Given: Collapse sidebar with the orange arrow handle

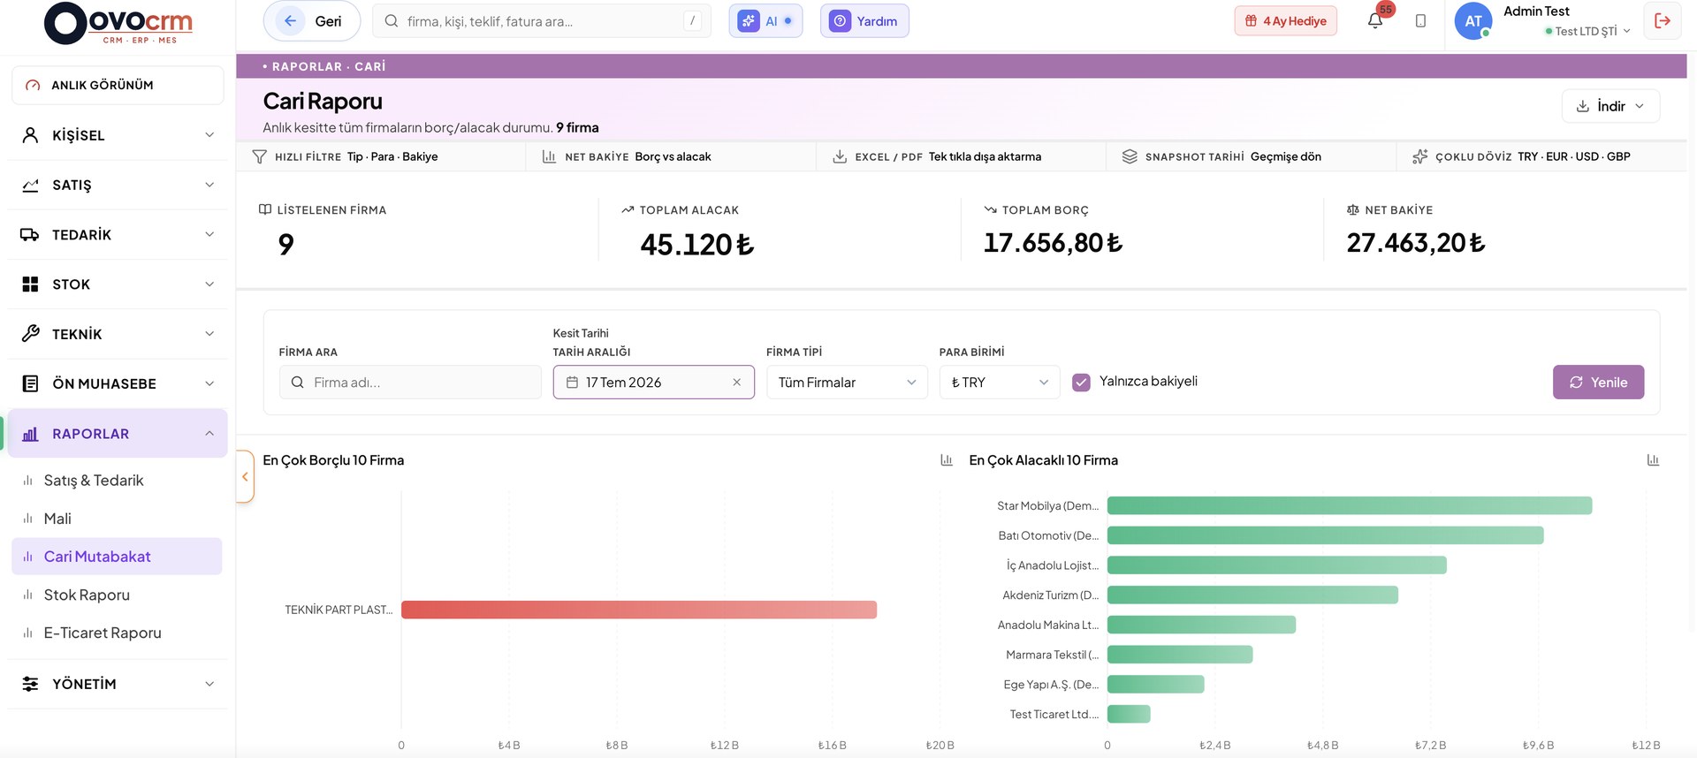Looking at the screenshot, I should (x=245, y=476).
